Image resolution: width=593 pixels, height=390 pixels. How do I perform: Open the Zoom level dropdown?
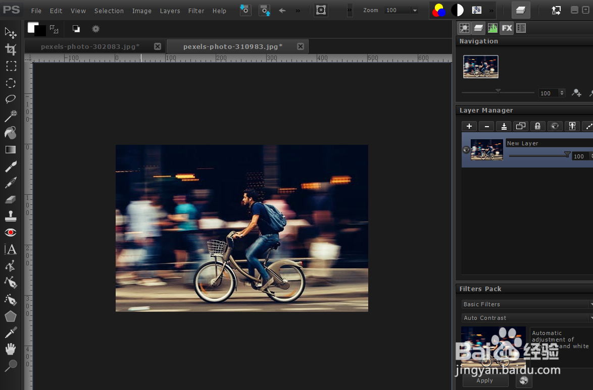pyautogui.click(x=415, y=11)
